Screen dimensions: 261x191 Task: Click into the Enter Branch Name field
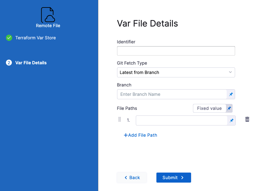[172, 94]
